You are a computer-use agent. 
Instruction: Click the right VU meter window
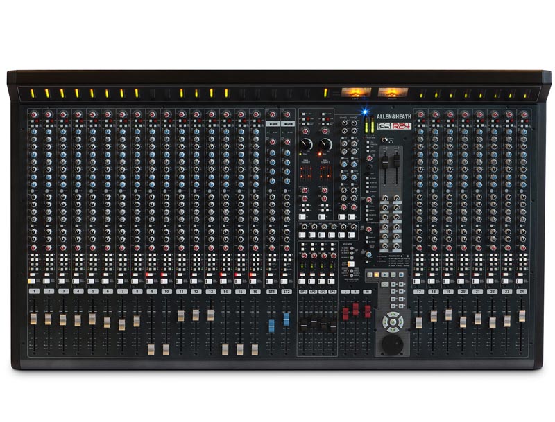(393, 93)
